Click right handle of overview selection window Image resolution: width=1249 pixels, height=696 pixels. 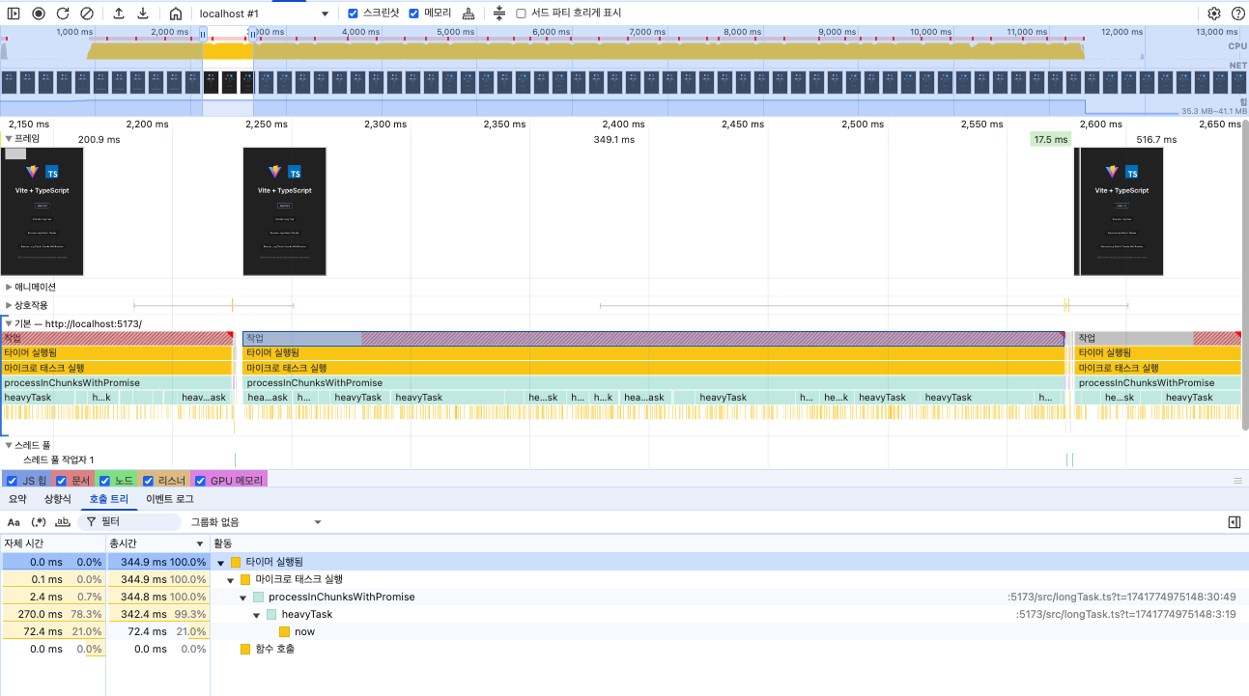click(253, 34)
